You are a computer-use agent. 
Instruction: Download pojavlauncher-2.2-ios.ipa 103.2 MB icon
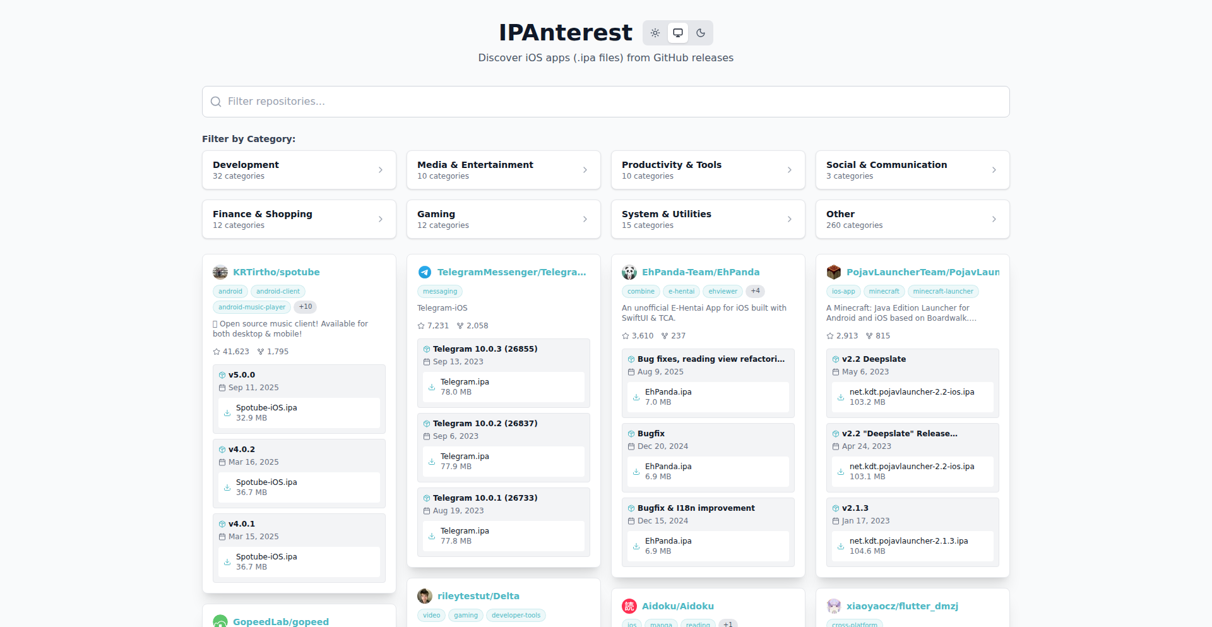(x=841, y=397)
